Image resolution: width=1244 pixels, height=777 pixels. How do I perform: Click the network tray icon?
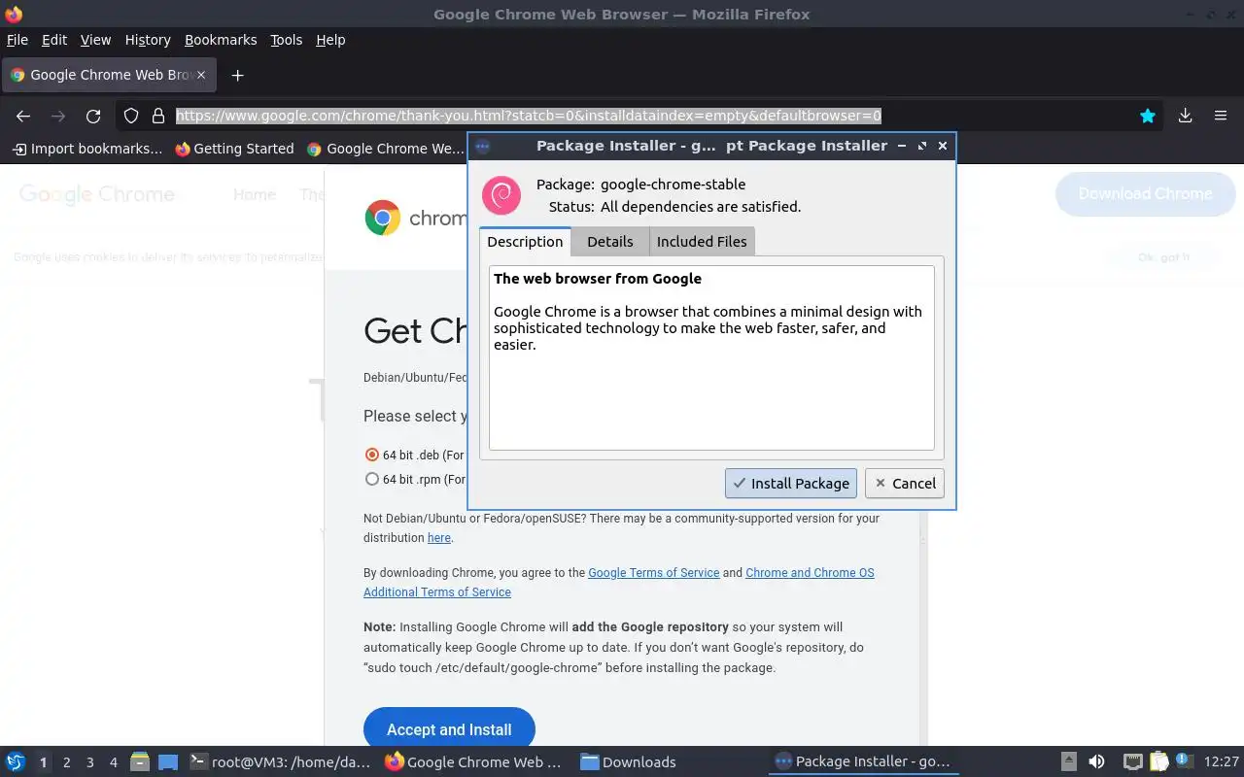pyautogui.click(x=1132, y=762)
